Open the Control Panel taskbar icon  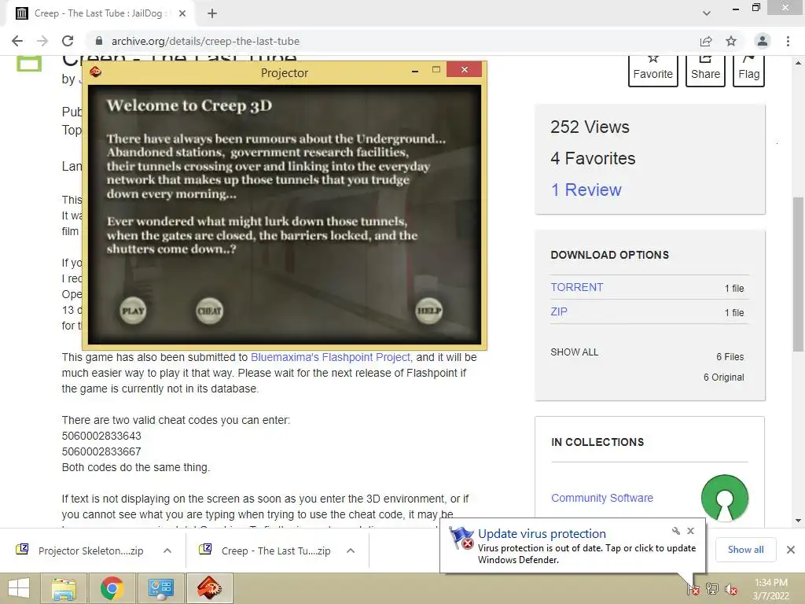coord(160,588)
